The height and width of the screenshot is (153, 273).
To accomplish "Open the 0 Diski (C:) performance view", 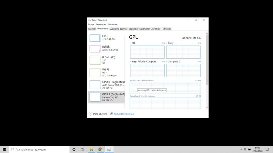I will (x=106, y=60).
